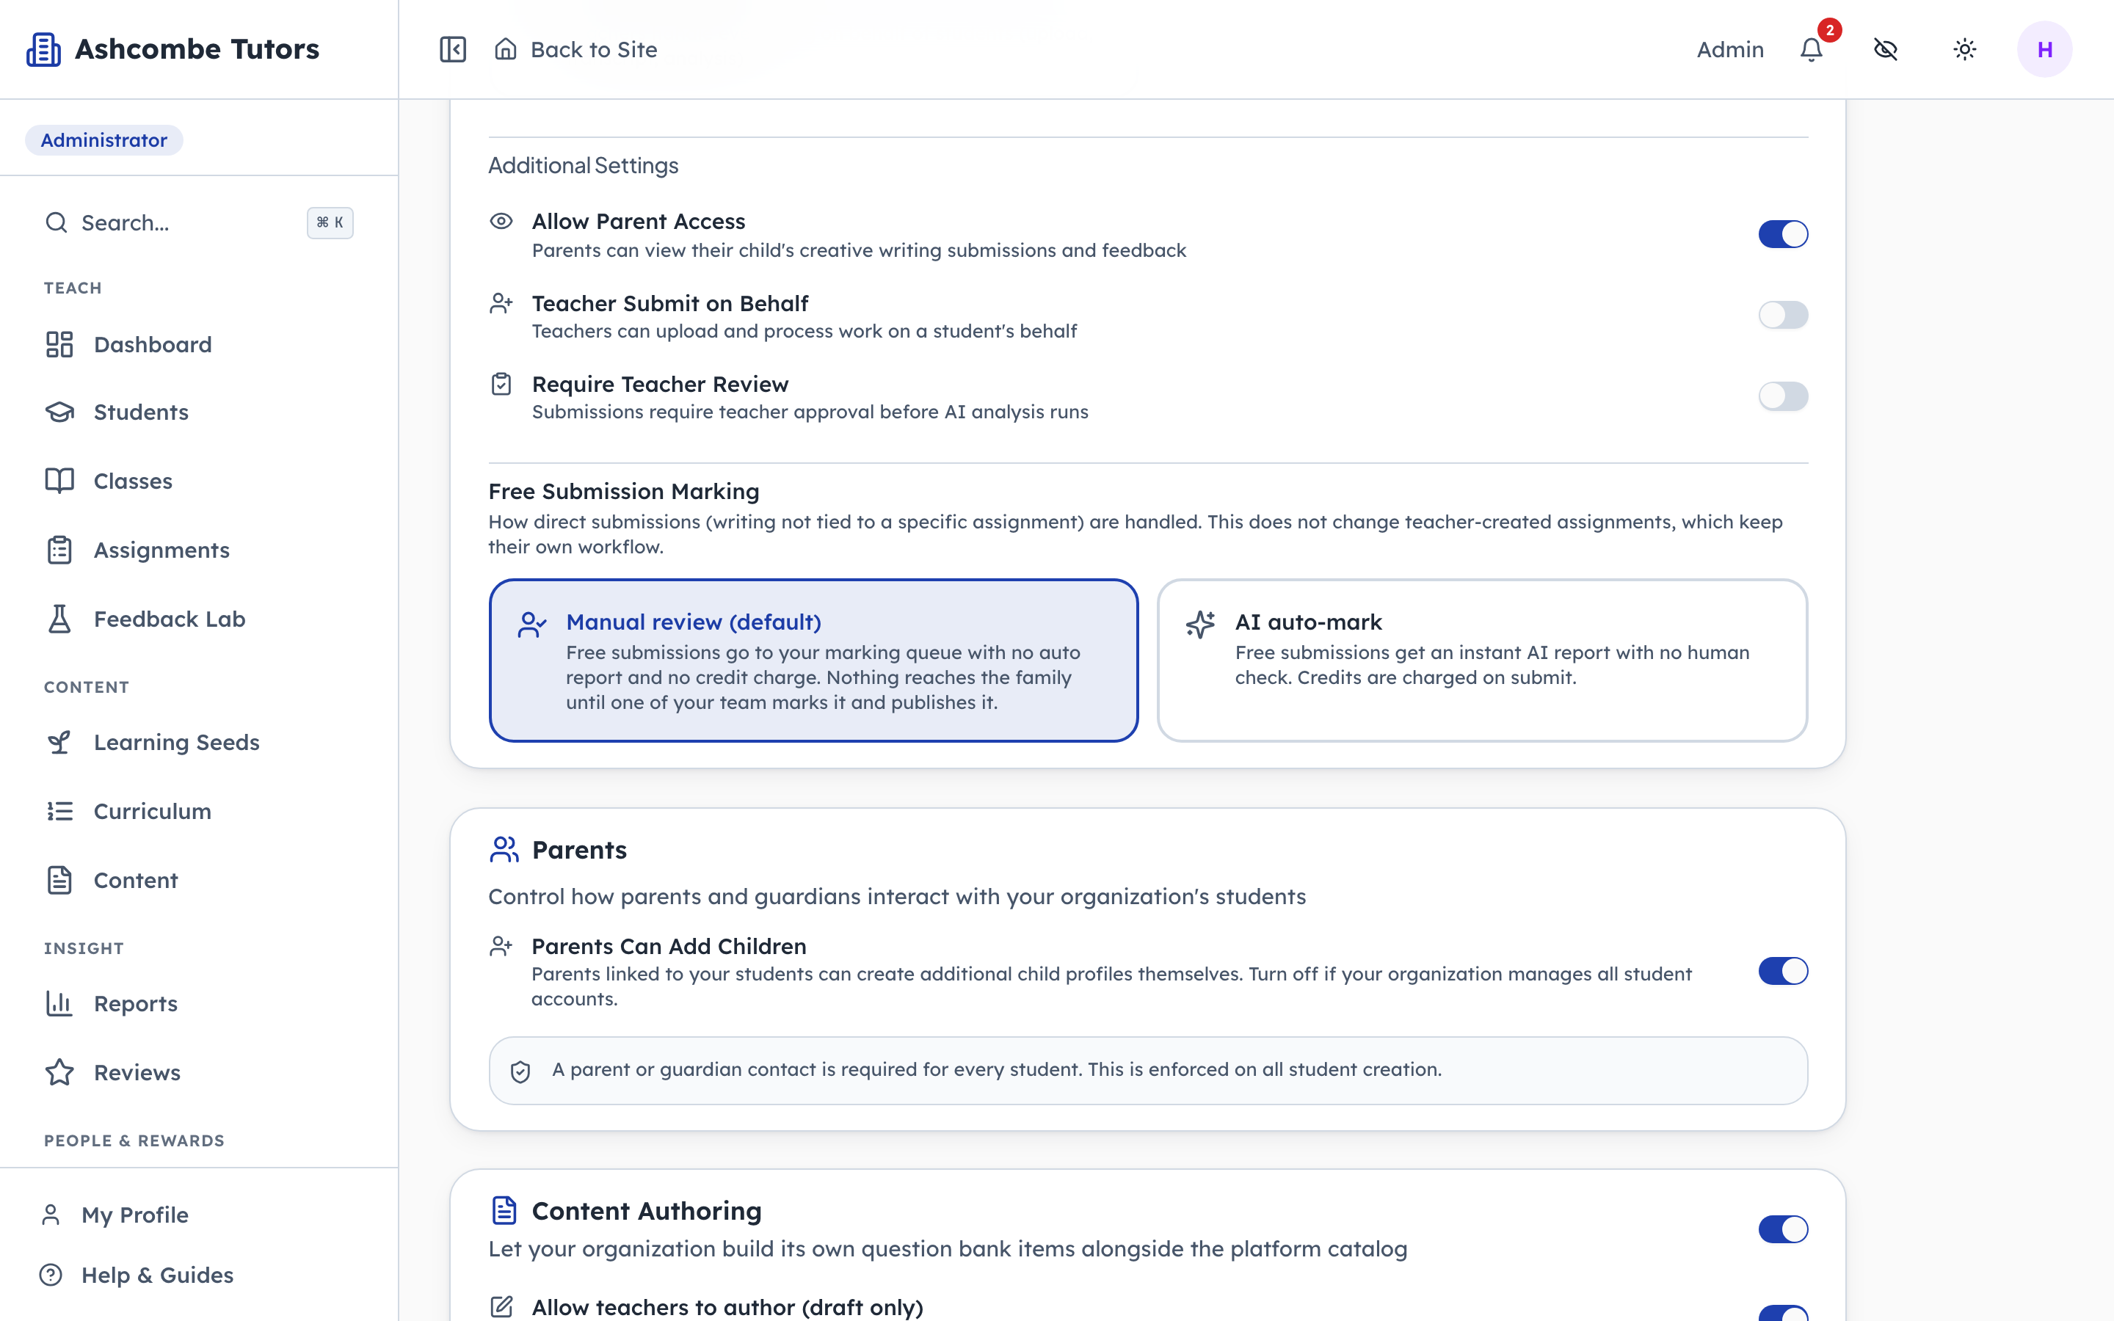
Task: Disable the Allow Parent Access toggle
Action: tap(1783, 234)
